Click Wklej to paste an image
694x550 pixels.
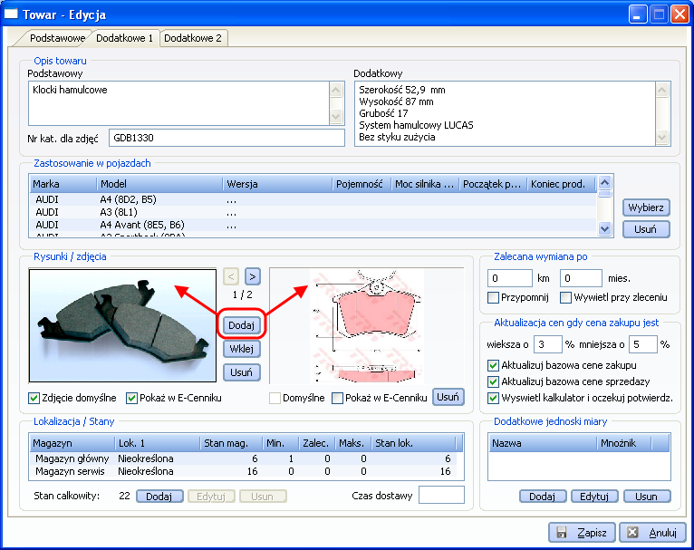[241, 349]
